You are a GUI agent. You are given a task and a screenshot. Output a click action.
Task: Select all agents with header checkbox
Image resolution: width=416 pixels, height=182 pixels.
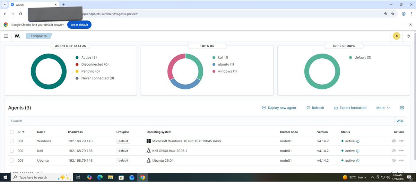point(12,132)
